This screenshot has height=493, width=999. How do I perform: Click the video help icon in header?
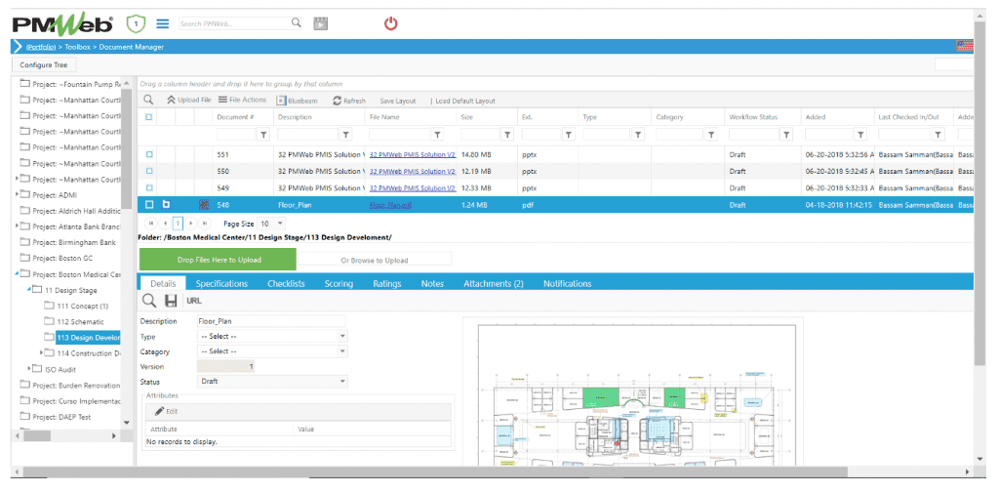[x=320, y=23]
